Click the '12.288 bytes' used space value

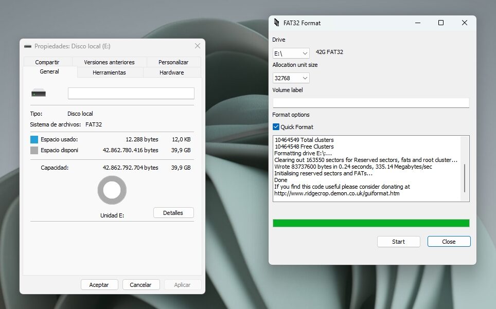(x=141, y=139)
